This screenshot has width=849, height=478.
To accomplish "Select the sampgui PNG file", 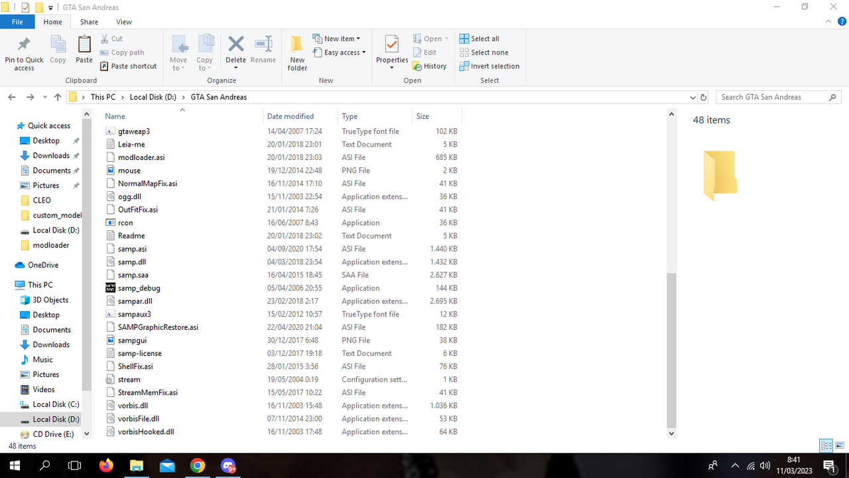I will coord(282,341).
